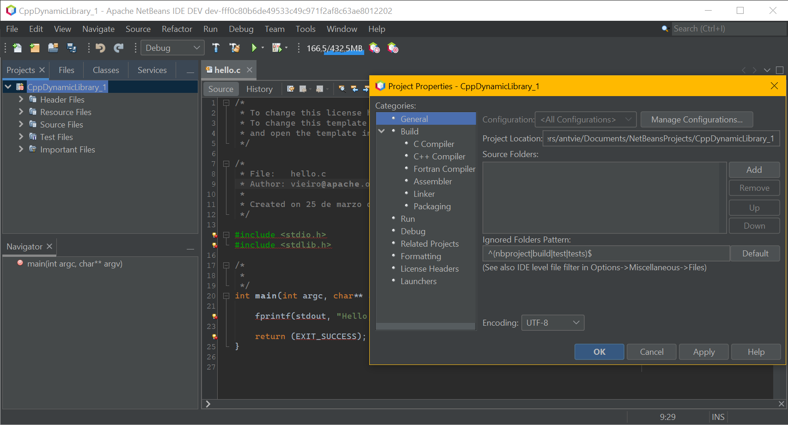
Task: Open the Encoding UTF-8 dropdown
Action: (552, 323)
